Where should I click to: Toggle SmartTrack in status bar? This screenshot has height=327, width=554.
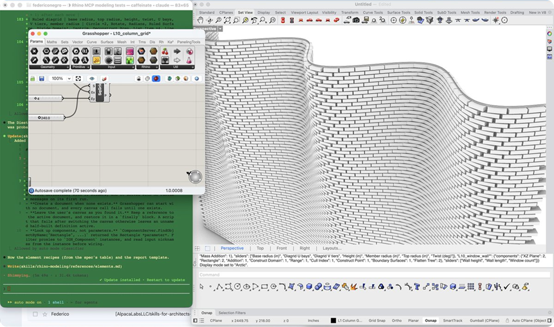coord(453,321)
